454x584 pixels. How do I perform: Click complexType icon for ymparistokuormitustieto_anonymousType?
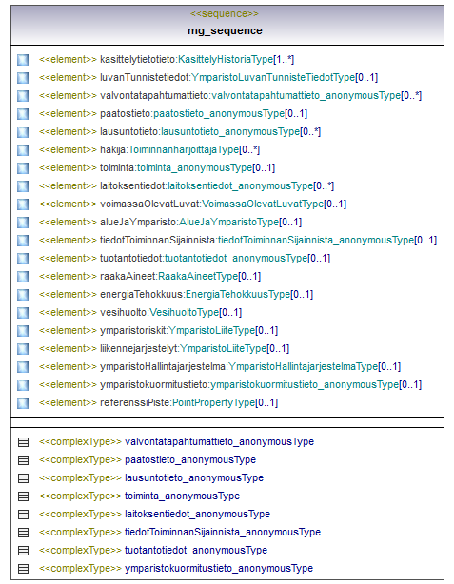(x=23, y=569)
